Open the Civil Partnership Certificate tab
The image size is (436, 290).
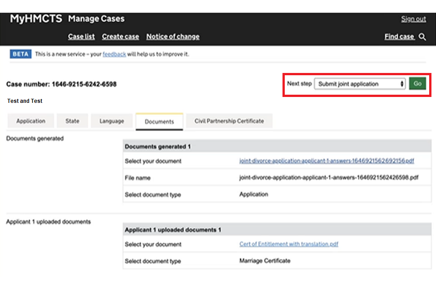[x=229, y=121]
